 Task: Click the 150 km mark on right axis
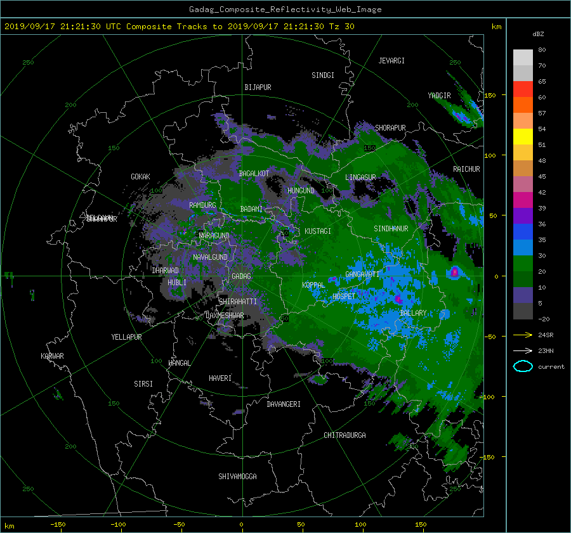[490, 95]
